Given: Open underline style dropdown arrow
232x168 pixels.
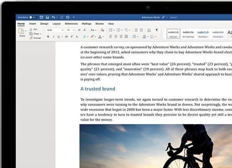Looking at the screenshot, I should 62,37.
